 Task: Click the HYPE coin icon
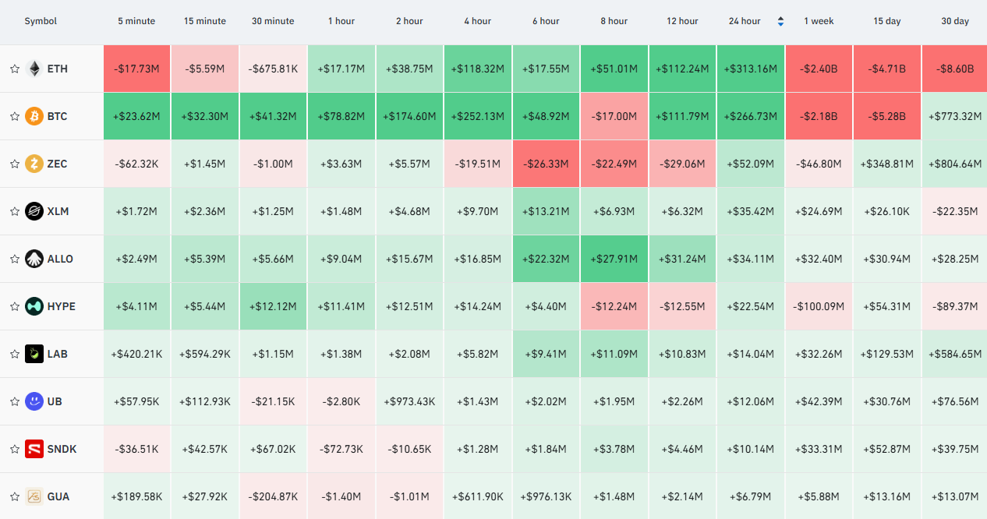point(34,306)
